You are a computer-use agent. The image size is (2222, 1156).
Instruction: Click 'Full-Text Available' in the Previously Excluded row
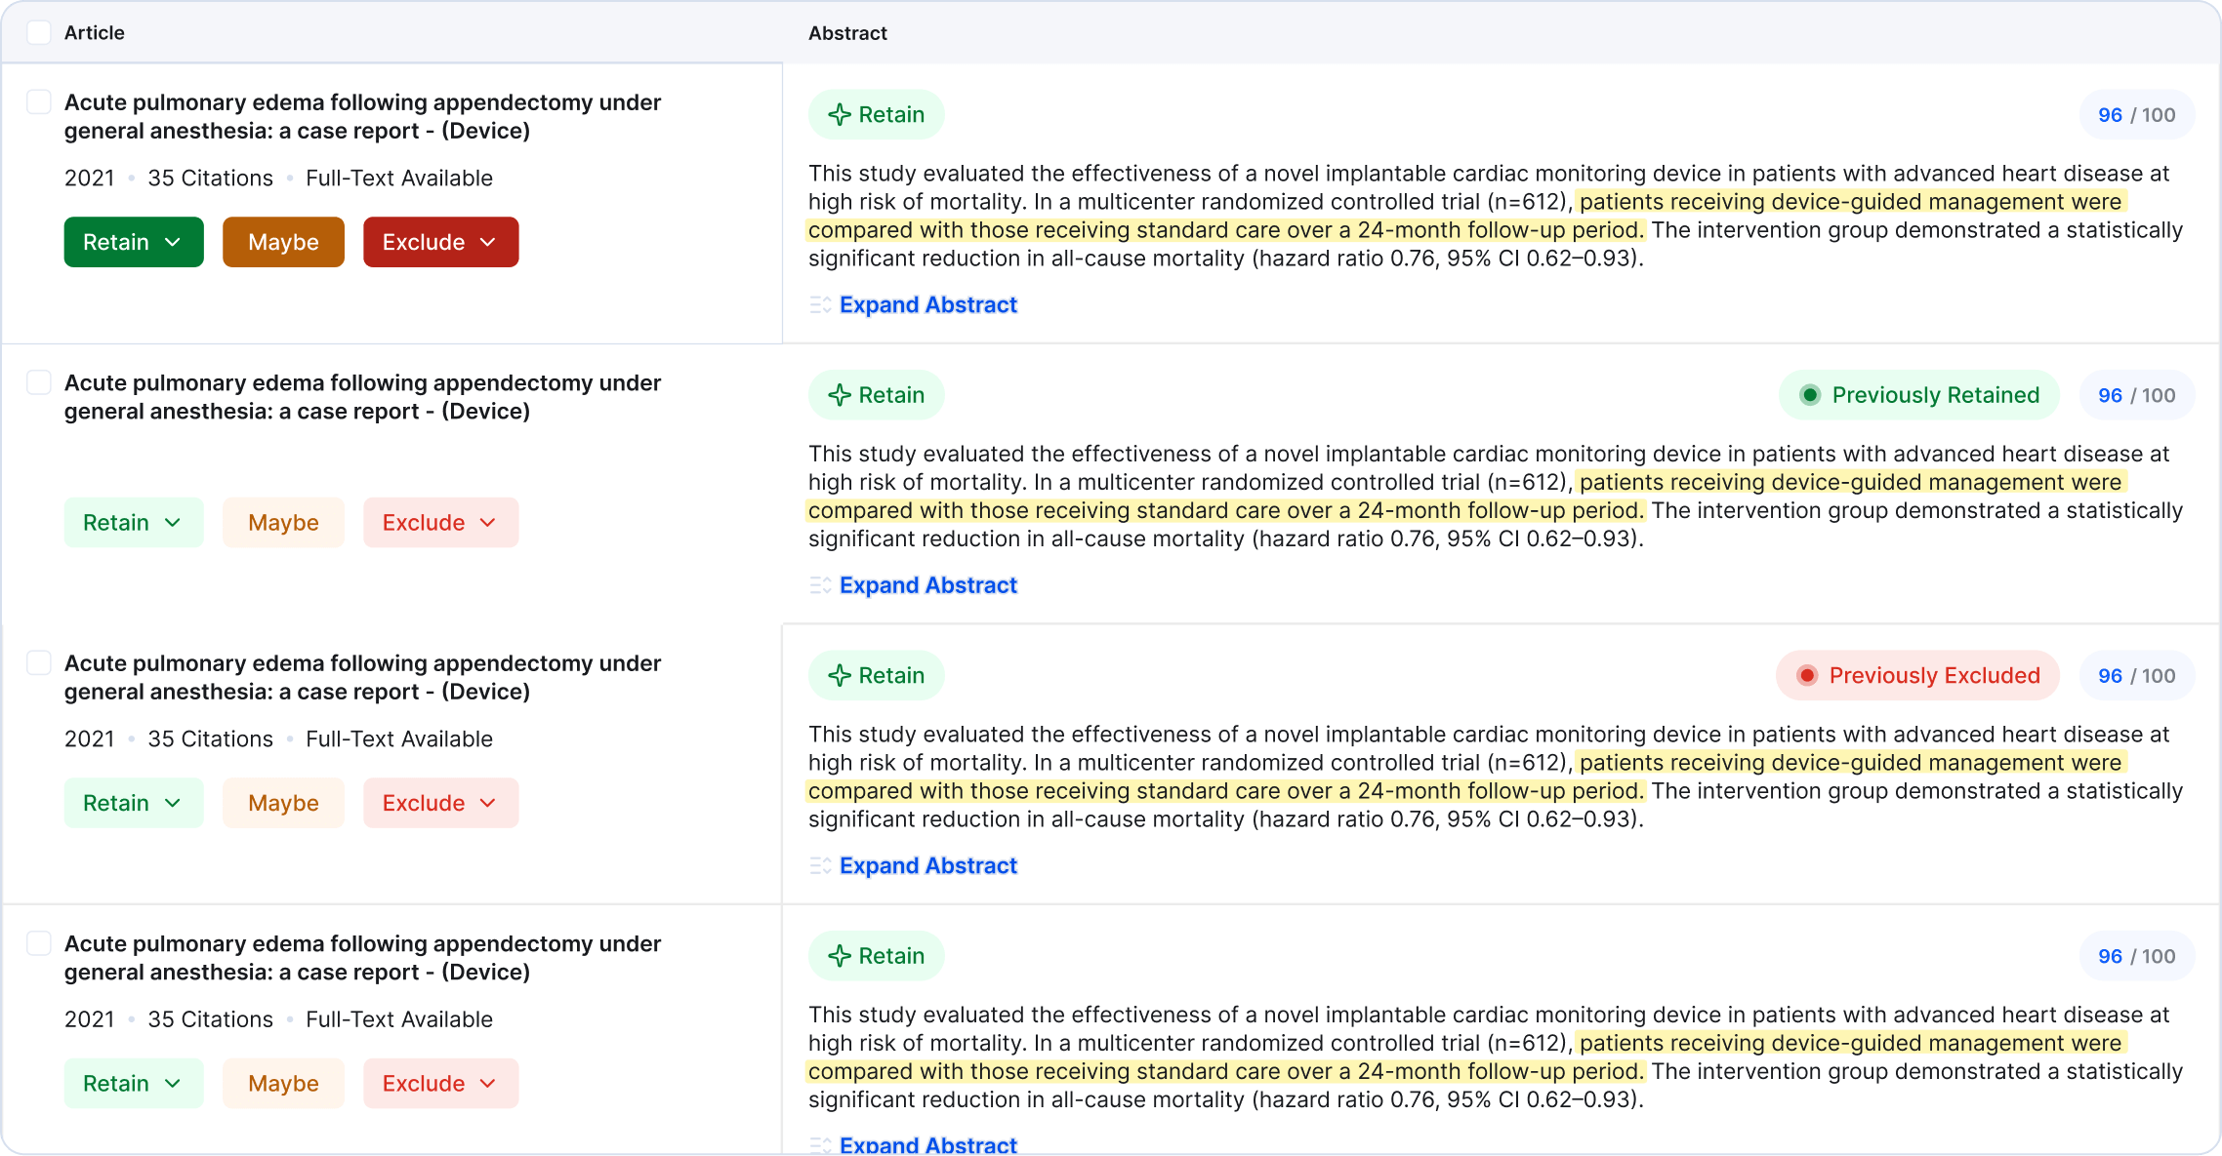coord(398,738)
